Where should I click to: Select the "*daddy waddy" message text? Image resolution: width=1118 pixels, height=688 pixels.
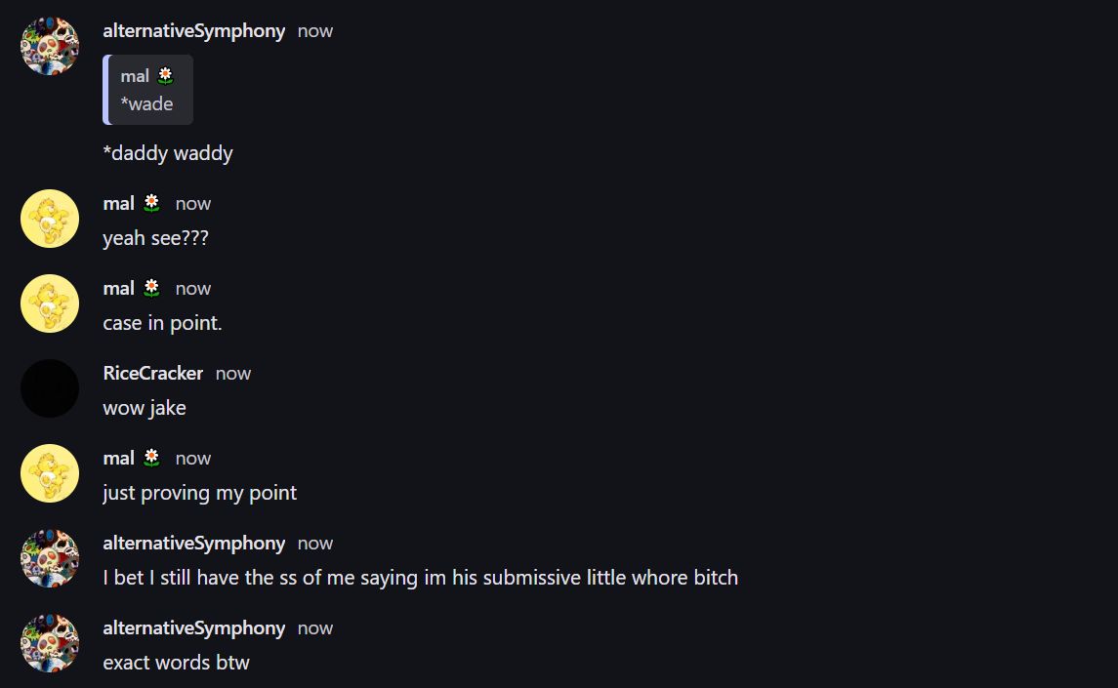[168, 153]
